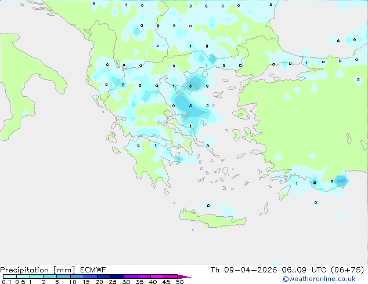This screenshot has height=284, width=368.
Task: Choose the 2–5 mm legend color swatch
Action: [50, 276]
